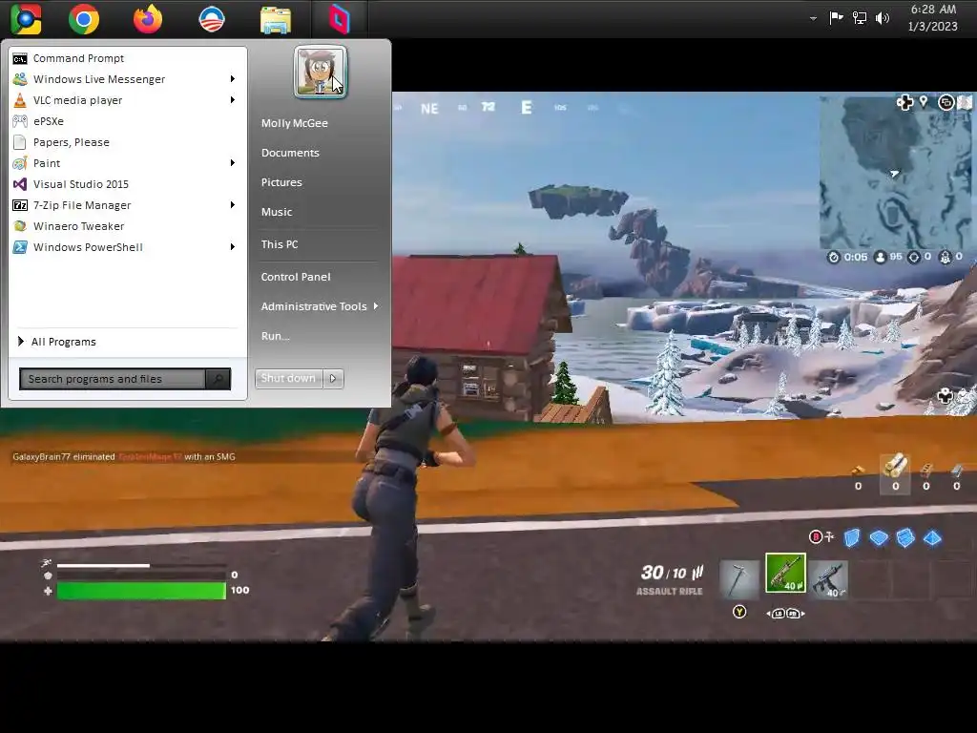Open Action Center flag icon

[836, 17]
